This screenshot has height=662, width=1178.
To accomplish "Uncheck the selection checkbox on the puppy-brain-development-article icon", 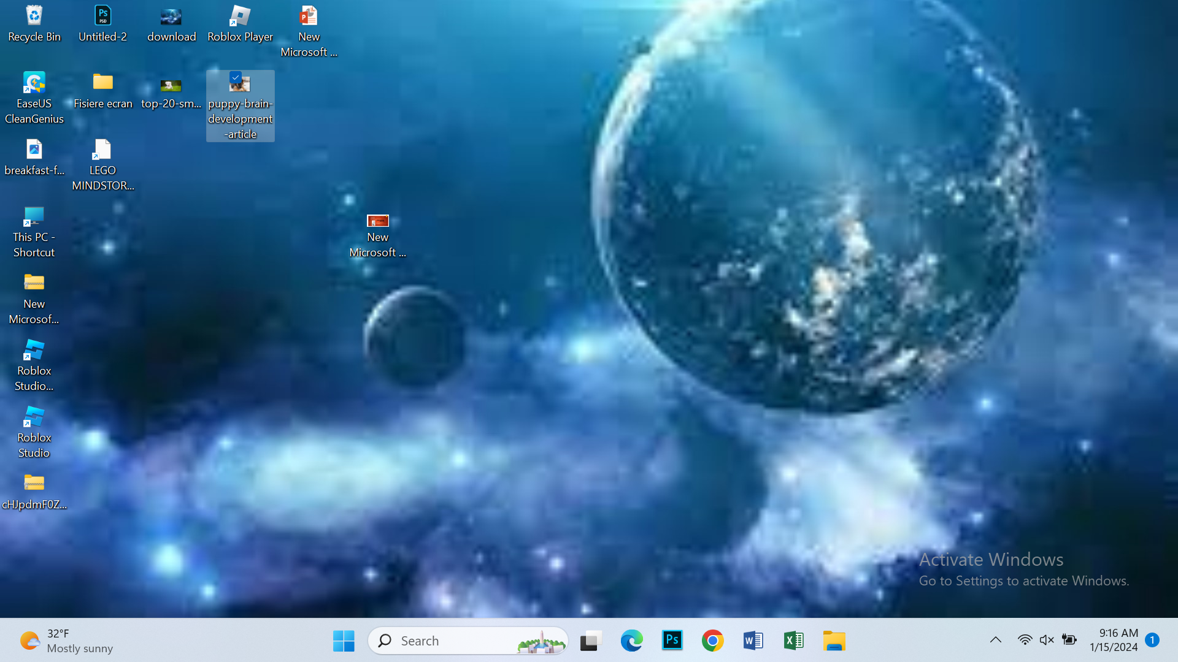I will point(236,77).
